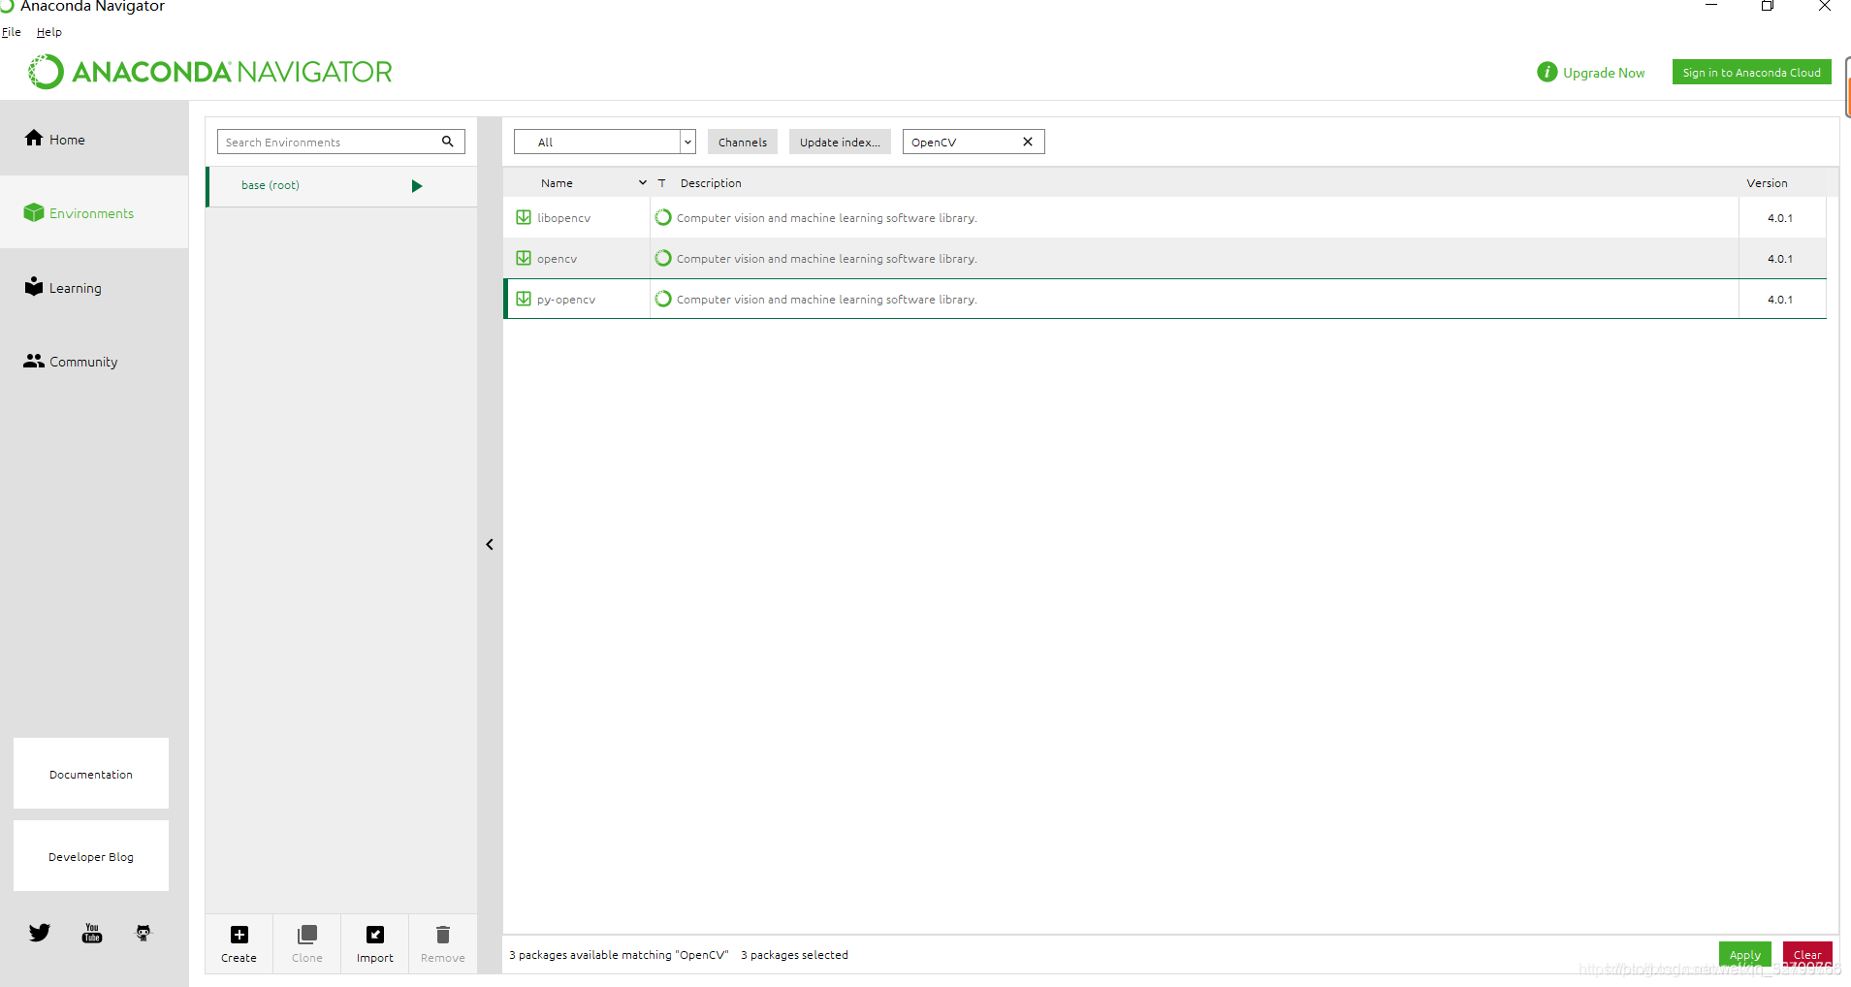Collapse the environments panel arrow
Screen dimensions: 1851x987
point(490,545)
